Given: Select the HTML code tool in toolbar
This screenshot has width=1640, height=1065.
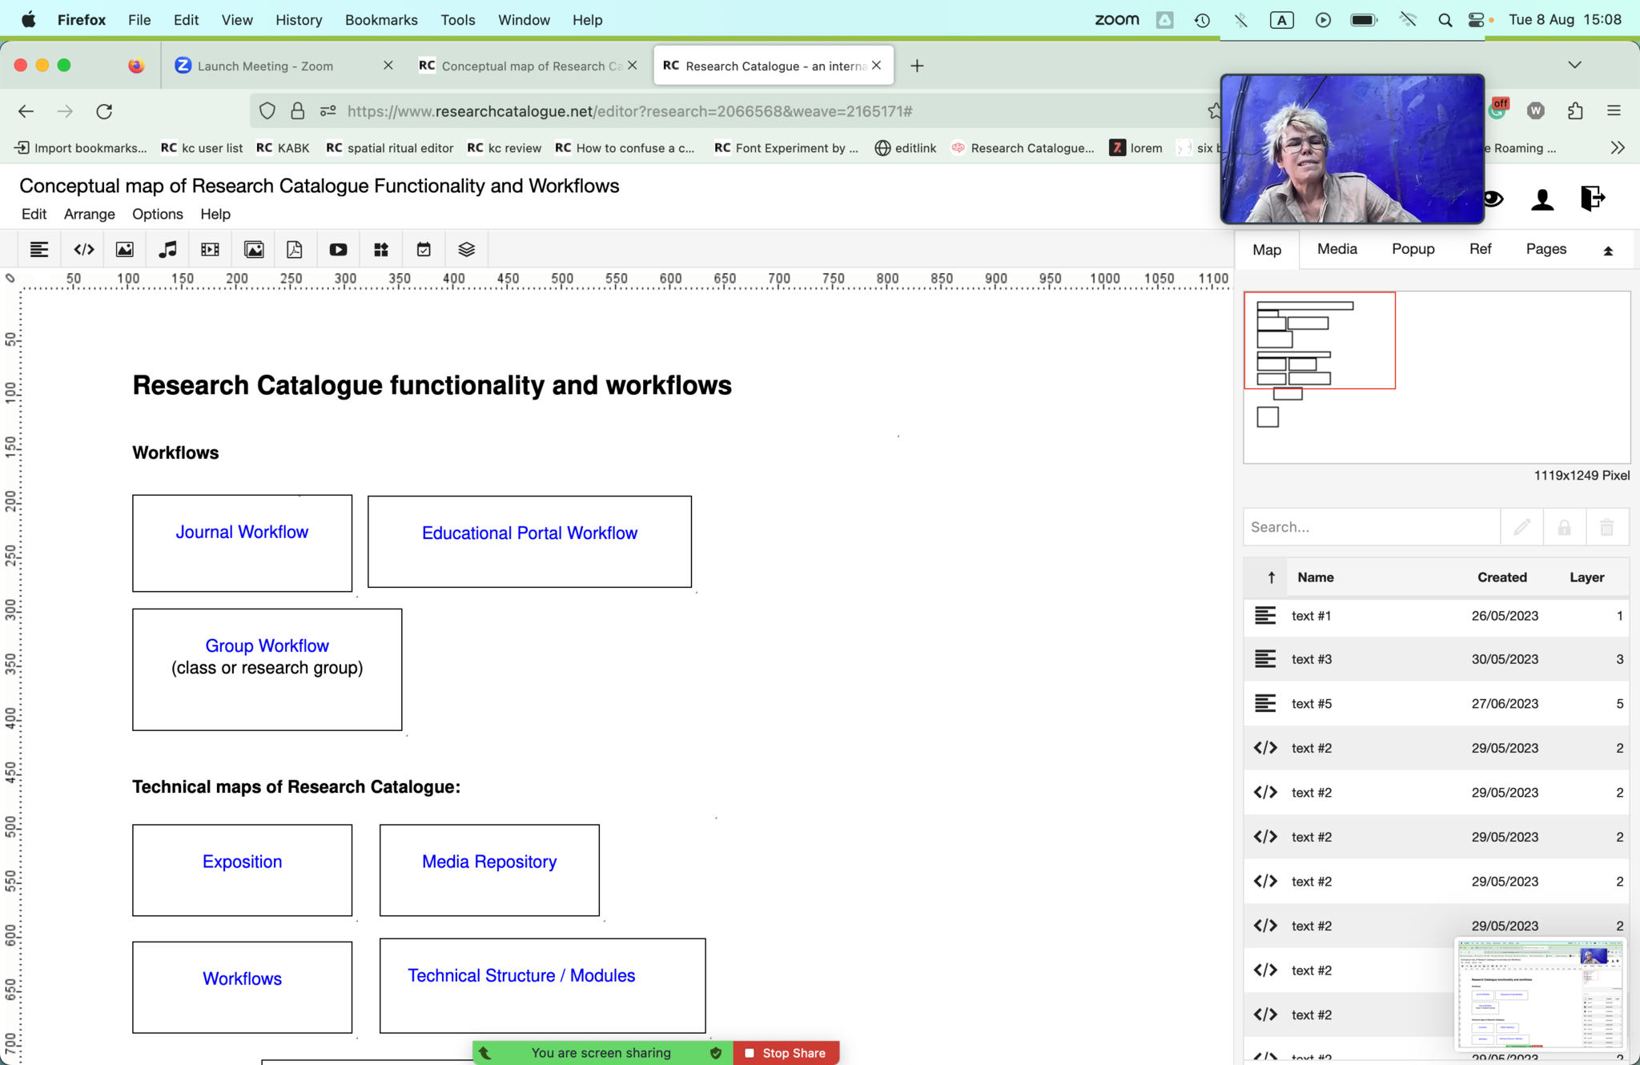Looking at the screenshot, I should pyautogui.click(x=84, y=250).
